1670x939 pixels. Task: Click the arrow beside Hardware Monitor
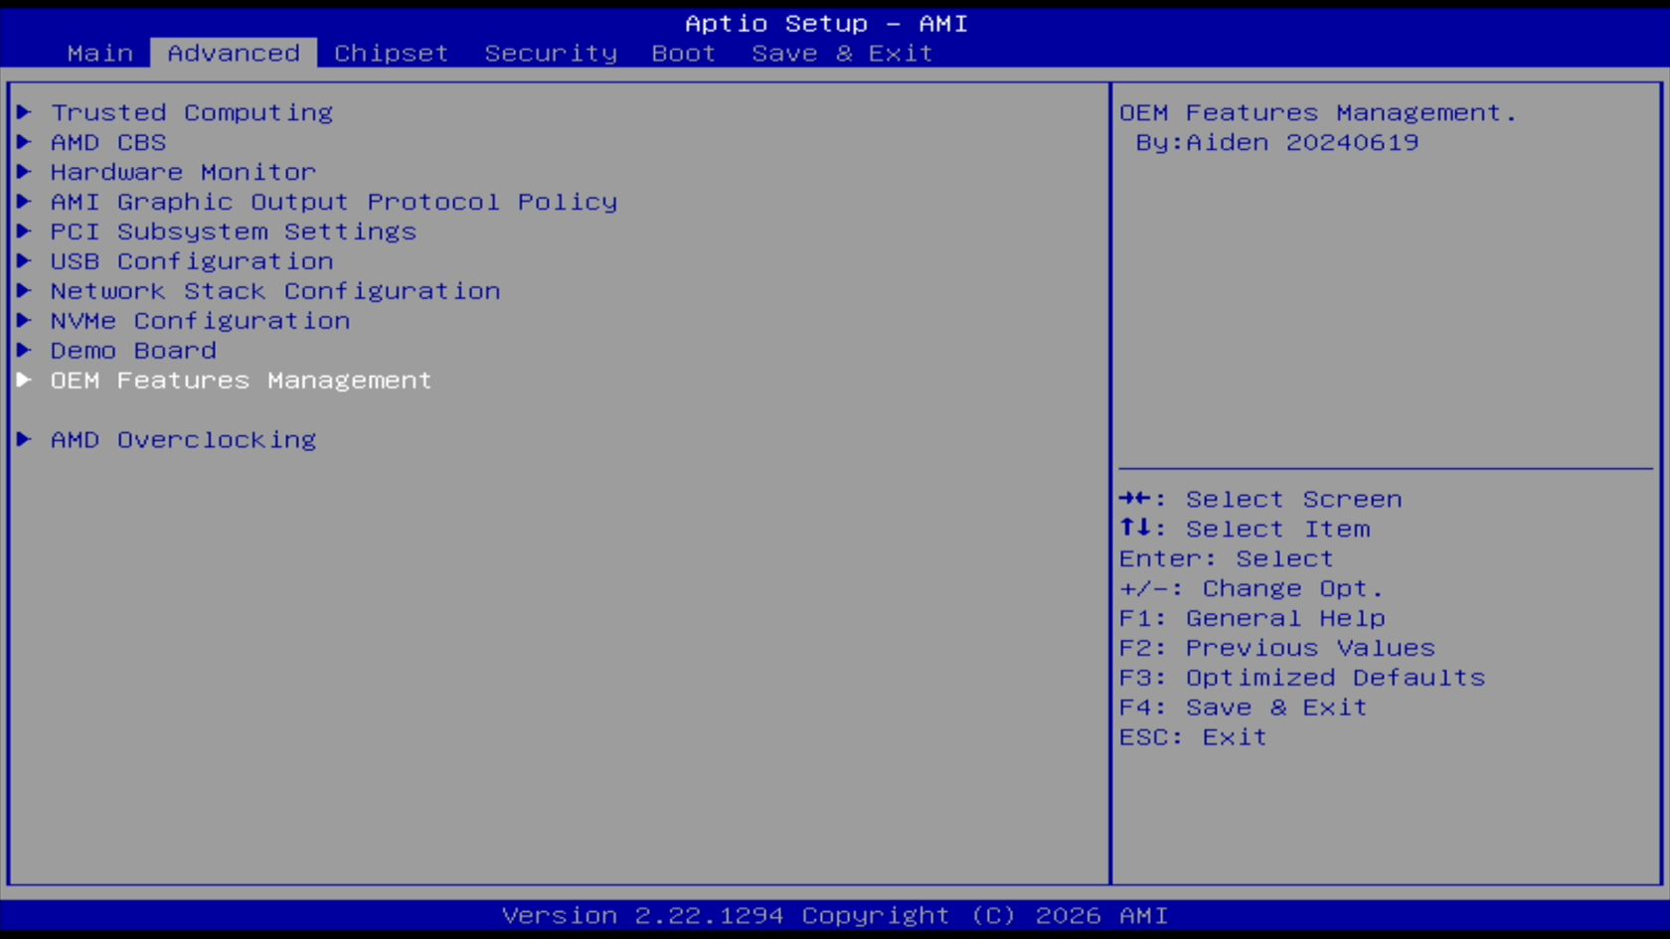25,172
